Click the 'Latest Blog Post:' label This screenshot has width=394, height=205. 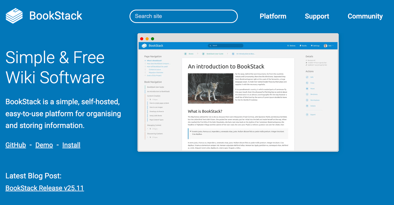(33, 176)
